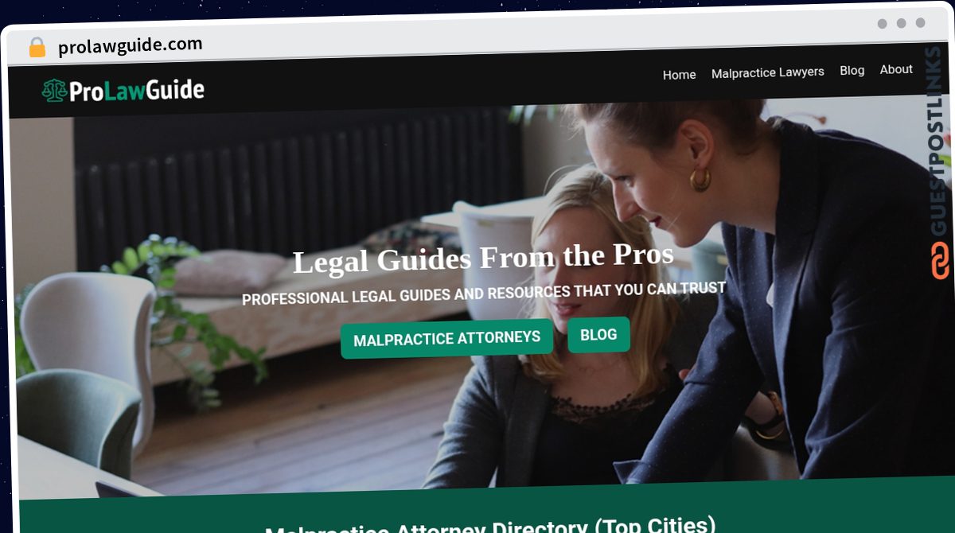Screen dimensions: 955x533
Task: Click the Legal Guides From the Pros heading
Action: [x=483, y=259]
